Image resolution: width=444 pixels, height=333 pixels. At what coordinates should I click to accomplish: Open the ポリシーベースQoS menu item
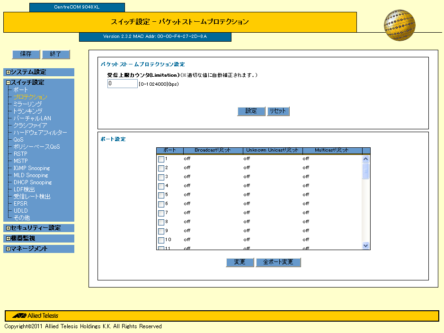coord(37,146)
